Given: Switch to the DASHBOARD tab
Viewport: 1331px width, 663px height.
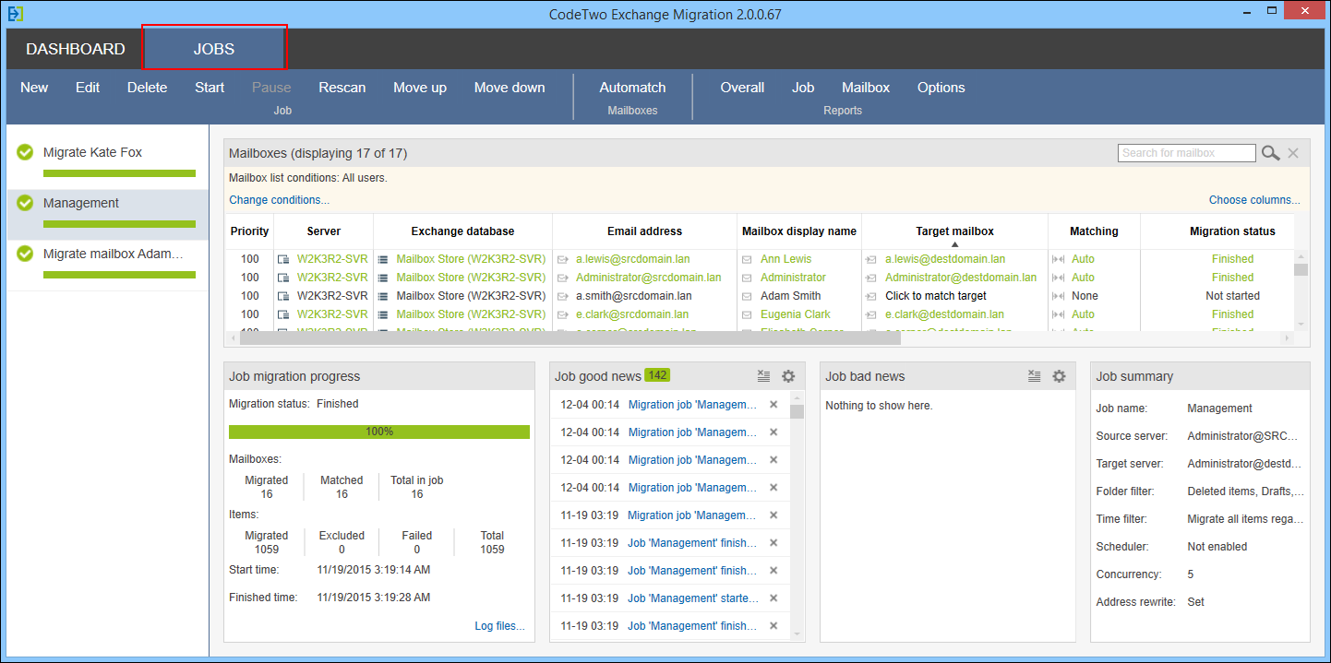Looking at the screenshot, I should [74, 47].
